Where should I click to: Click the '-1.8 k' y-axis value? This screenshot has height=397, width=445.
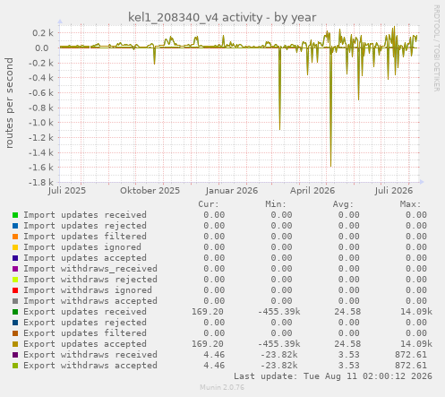point(41,182)
